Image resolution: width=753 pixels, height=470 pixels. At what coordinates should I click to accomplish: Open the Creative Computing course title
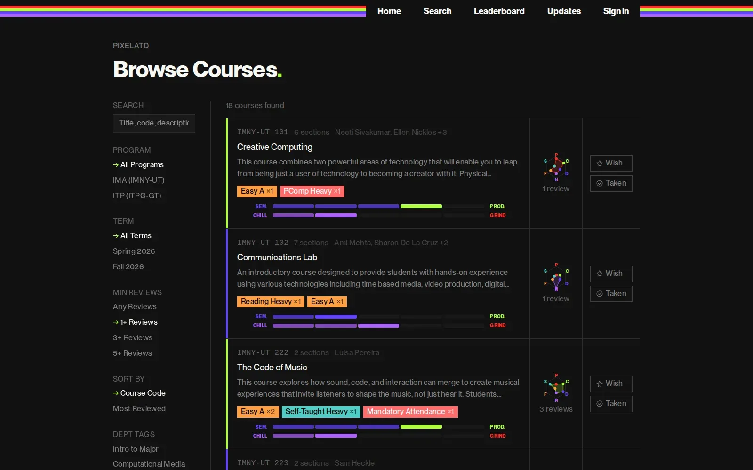click(x=275, y=147)
